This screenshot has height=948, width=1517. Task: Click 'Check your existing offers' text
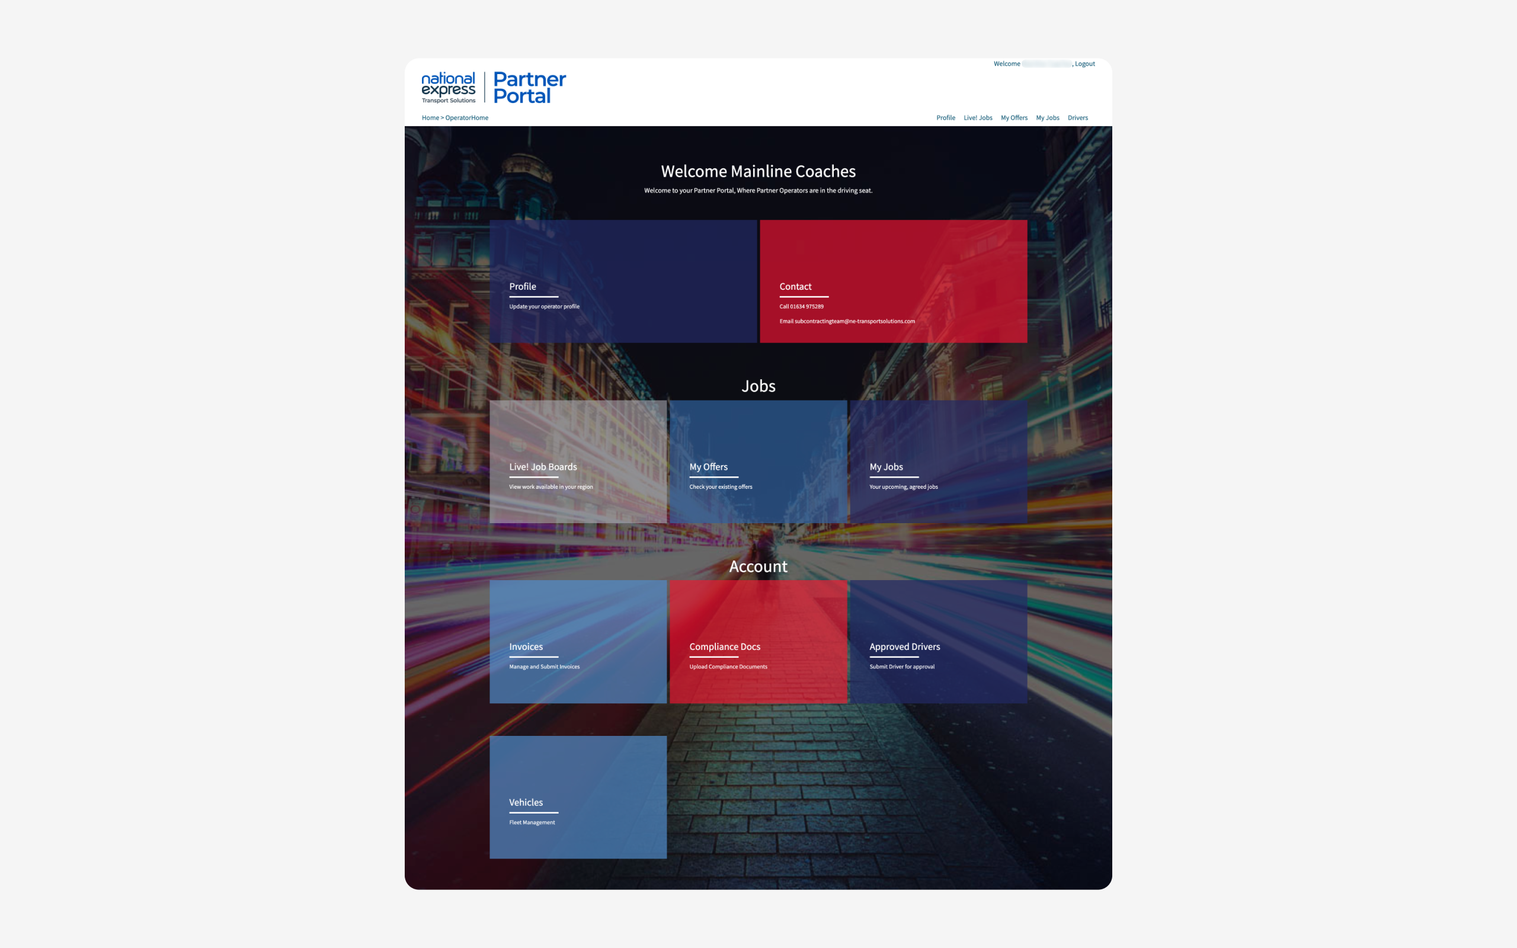(720, 487)
